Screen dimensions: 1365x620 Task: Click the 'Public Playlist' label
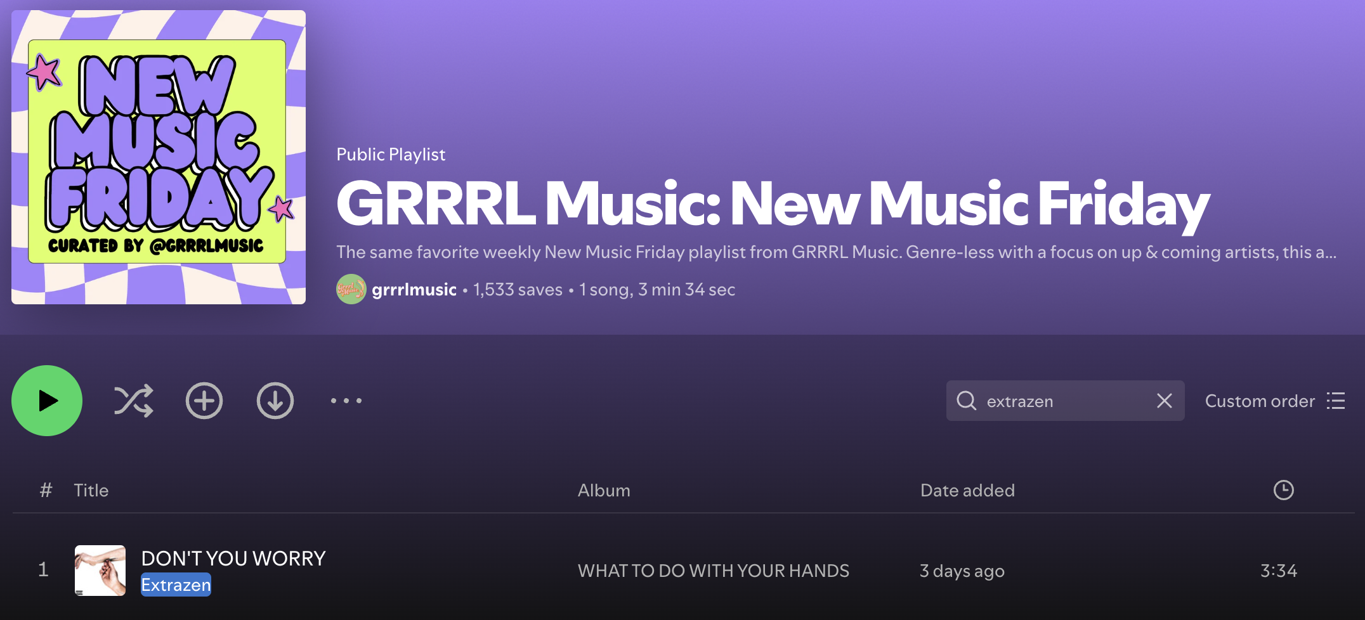click(x=391, y=155)
